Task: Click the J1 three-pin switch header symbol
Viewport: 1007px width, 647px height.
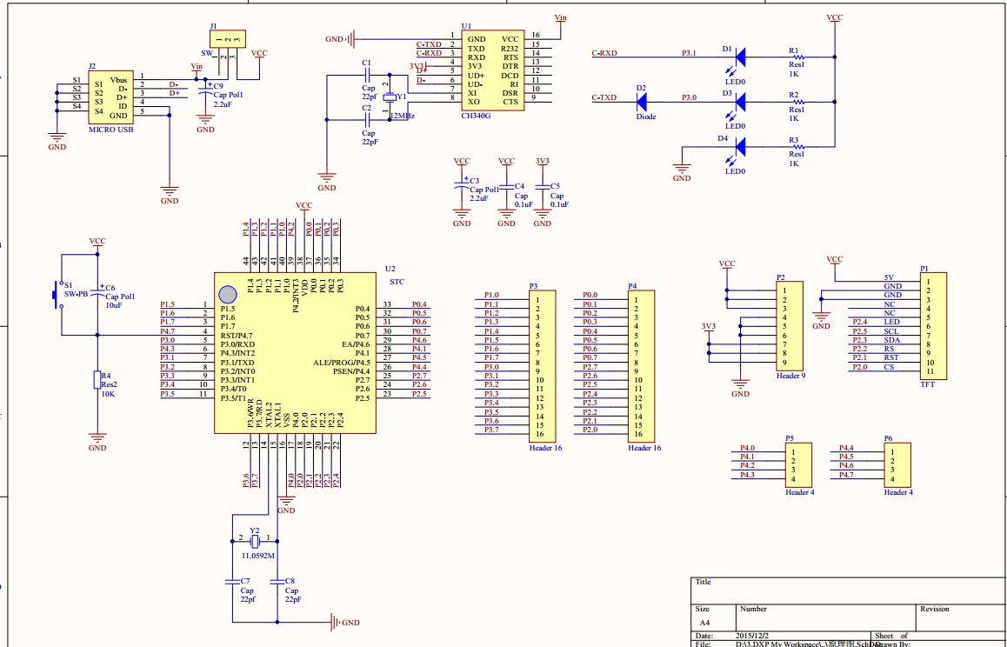Action: click(229, 39)
